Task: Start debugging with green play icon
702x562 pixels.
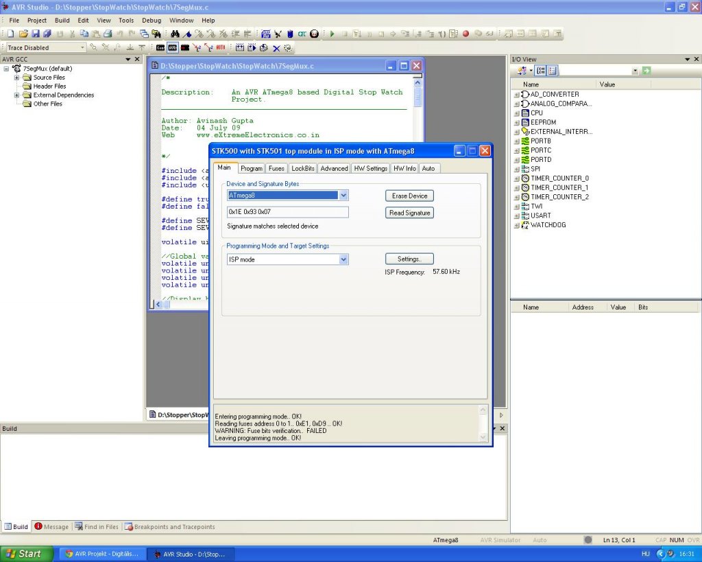Action: point(332,34)
